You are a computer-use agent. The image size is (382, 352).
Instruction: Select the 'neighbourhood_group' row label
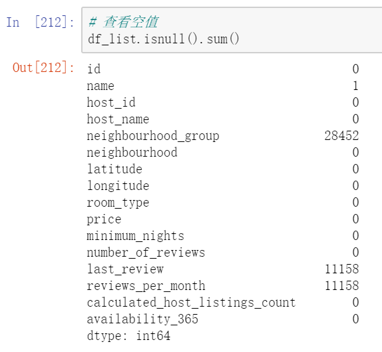click(153, 136)
